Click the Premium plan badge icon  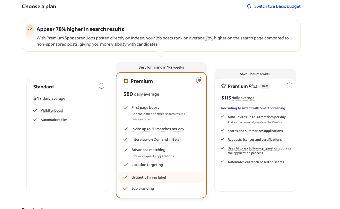(126, 81)
